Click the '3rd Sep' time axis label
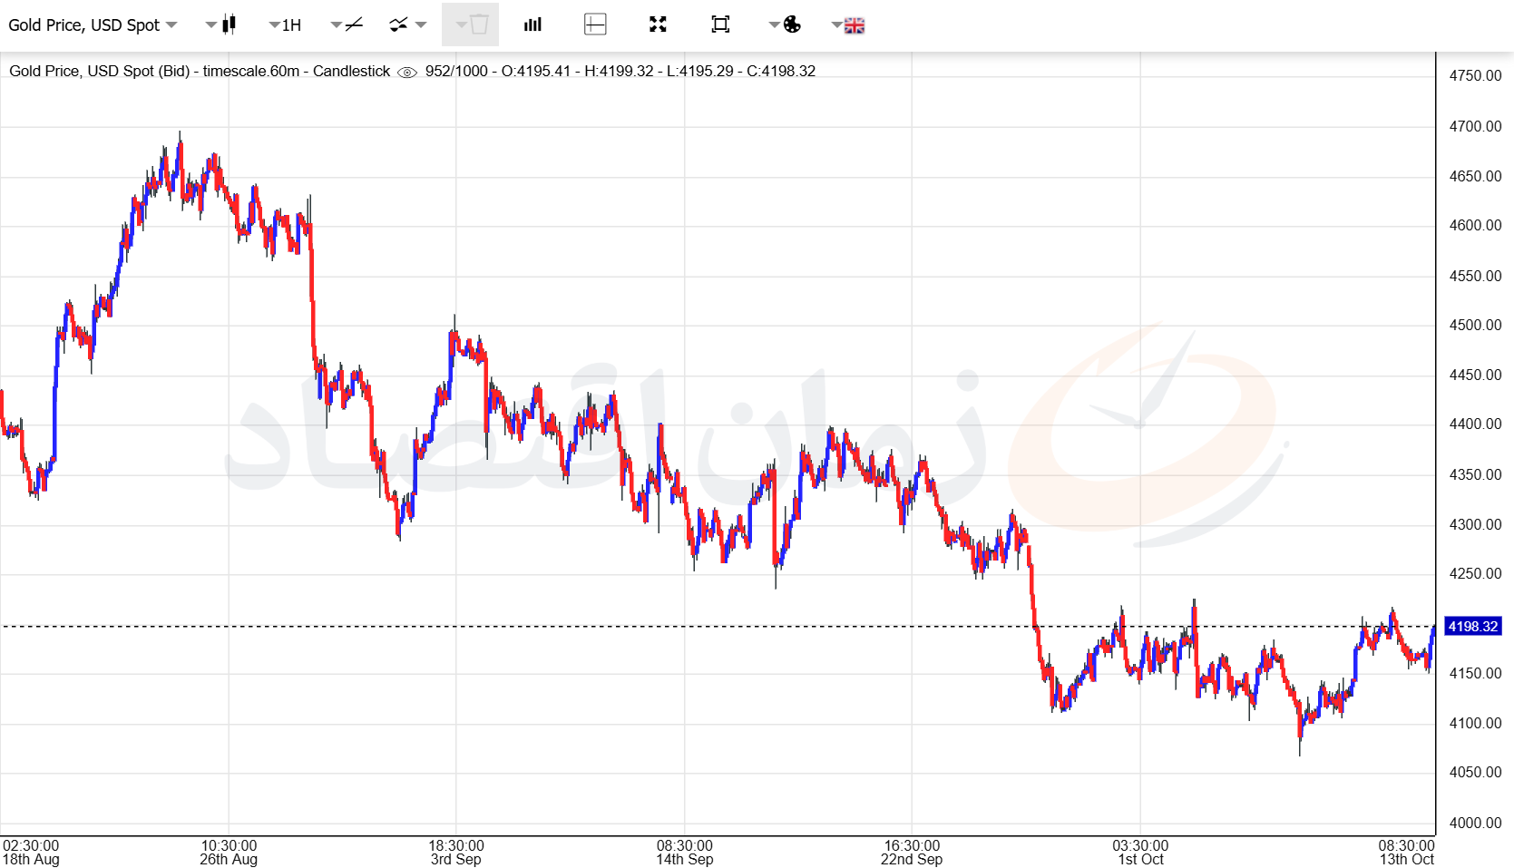1514x868 pixels. (x=455, y=860)
